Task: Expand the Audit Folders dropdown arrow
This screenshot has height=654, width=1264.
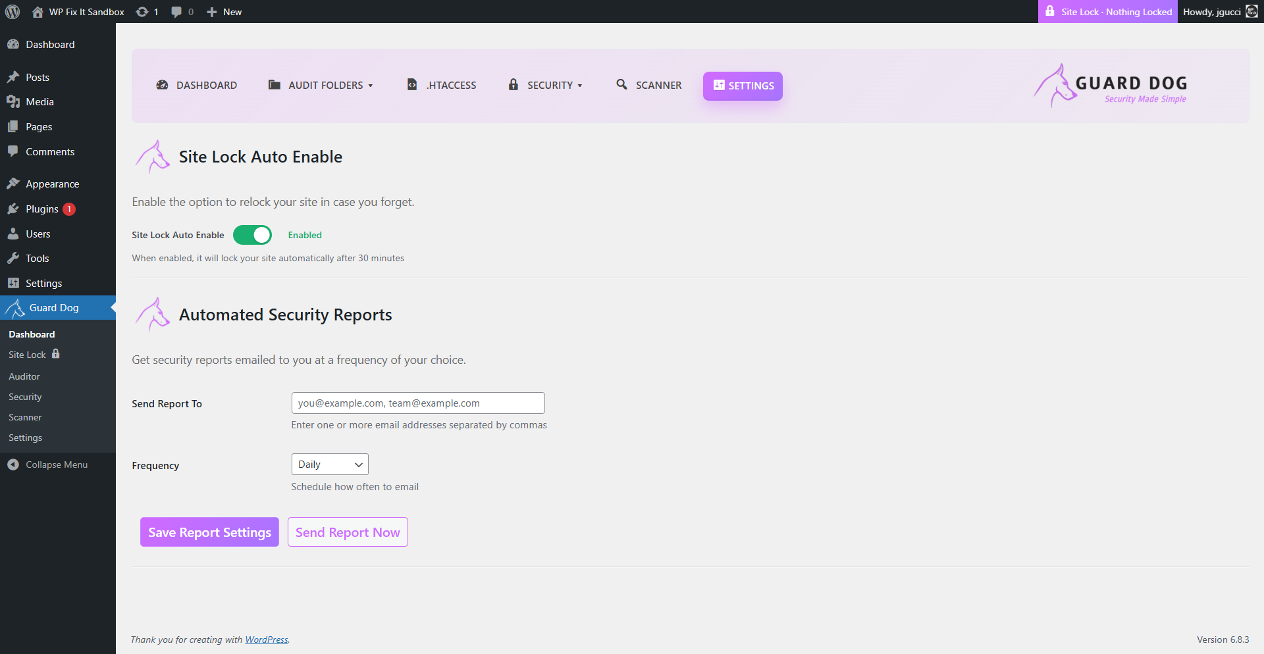Action: tap(371, 86)
